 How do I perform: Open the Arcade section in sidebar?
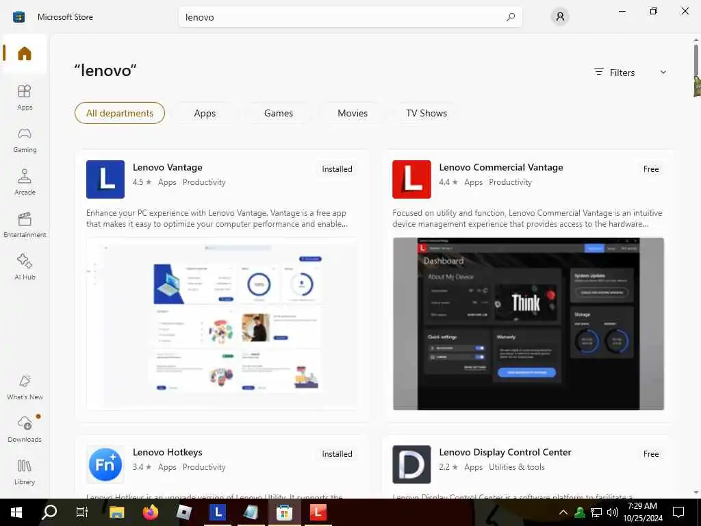coord(25,182)
